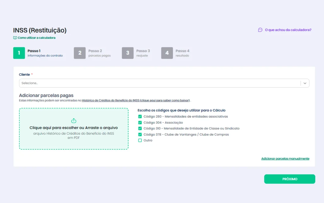Screen dimensions: 324x203
Task: Uncheck Código 304 Associação checkbox
Action: [140, 122]
